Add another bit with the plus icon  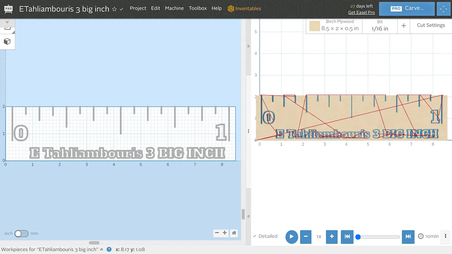pos(403,26)
